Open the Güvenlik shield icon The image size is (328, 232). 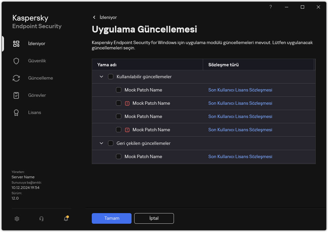(16, 61)
